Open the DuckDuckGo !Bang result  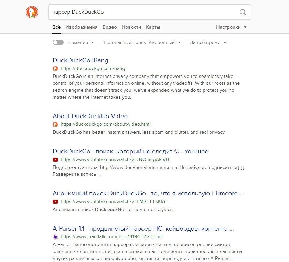click(81, 60)
